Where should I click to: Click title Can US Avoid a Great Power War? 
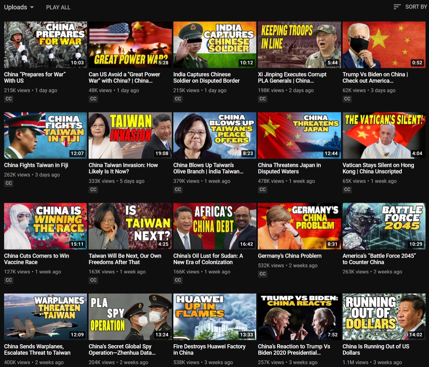[x=124, y=77]
